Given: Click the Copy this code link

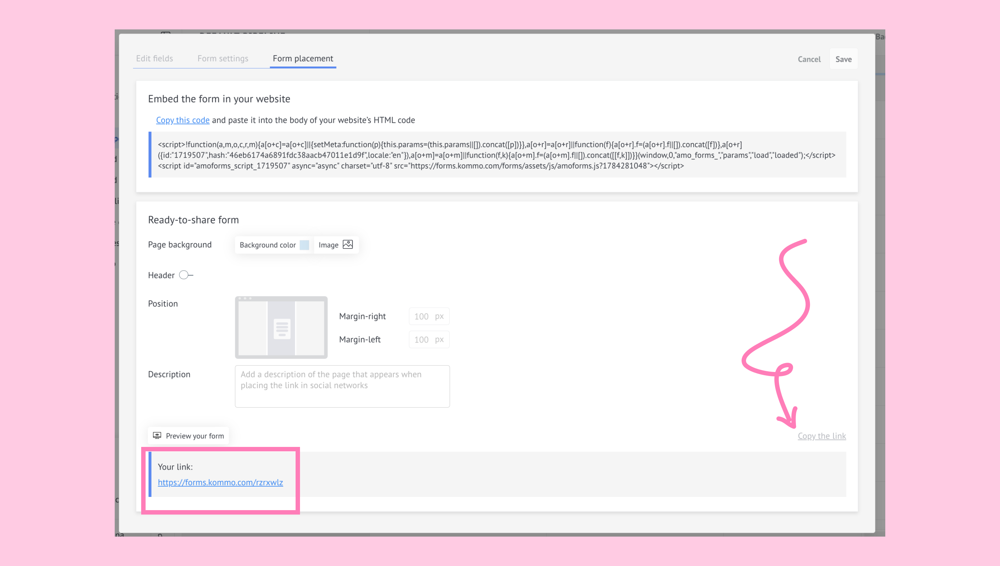Looking at the screenshot, I should click(x=183, y=120).
